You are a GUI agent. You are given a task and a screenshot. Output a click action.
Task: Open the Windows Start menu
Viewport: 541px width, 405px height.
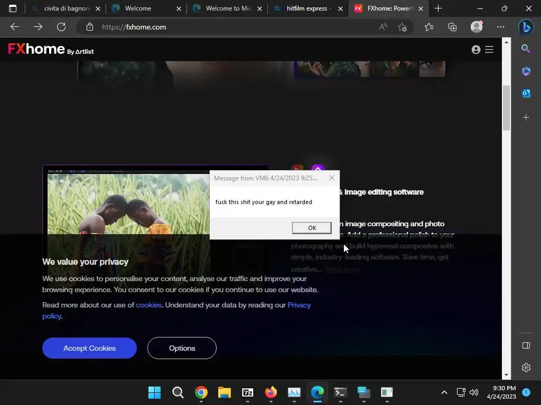tap(154, 392)
